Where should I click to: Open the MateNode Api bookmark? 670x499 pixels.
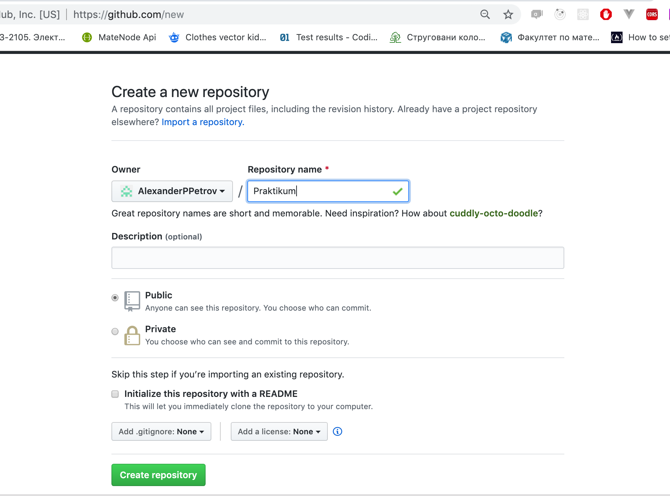point(119,37)
